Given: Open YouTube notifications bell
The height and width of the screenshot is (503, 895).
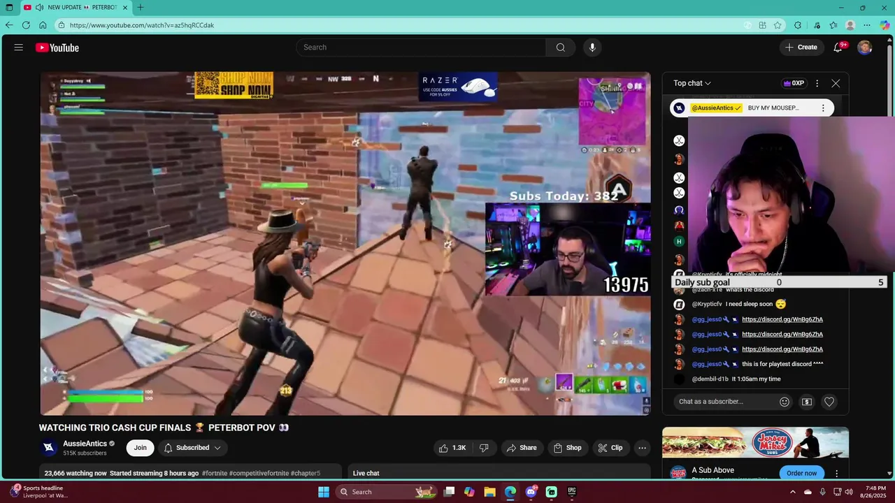Looking at the screenshot, I should 838,48.
